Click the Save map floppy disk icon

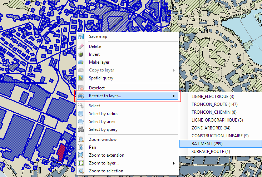[81, 36]
